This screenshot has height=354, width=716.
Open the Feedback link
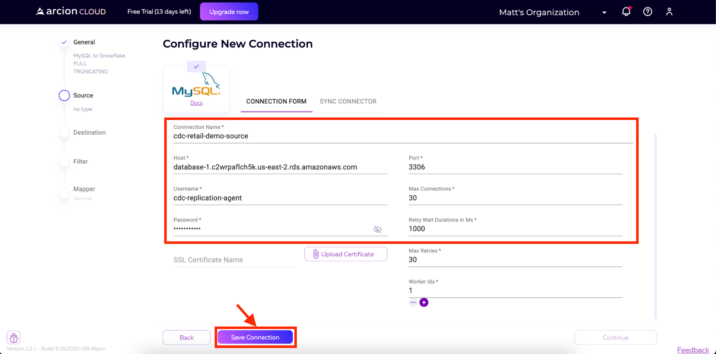pyautogui.click(x=693, y=350)
